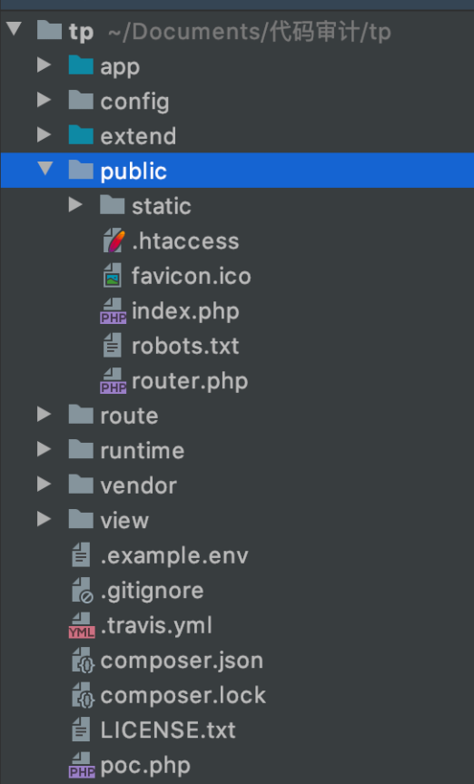Click the teal app folder icon
This screenshot has width=474, height=784.
pos(81,65)
